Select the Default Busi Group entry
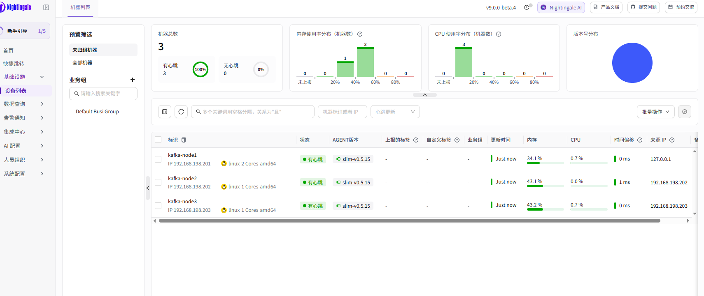The height and width of the screenshot is (296, 704). pos(97,112)
